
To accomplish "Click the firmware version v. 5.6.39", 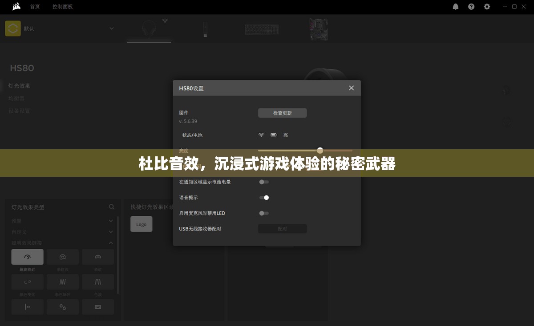I will [x=188, y=121].
